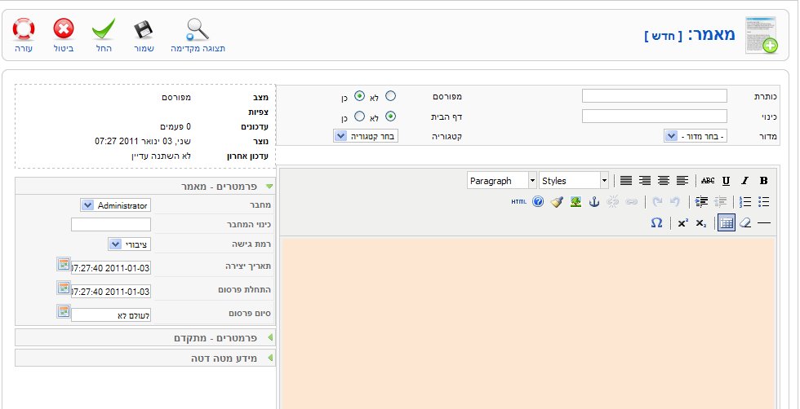This screenshot has height=409, width=800.
Task: Click the תאריך יצירה date field
Action: (x=111, y=268)
